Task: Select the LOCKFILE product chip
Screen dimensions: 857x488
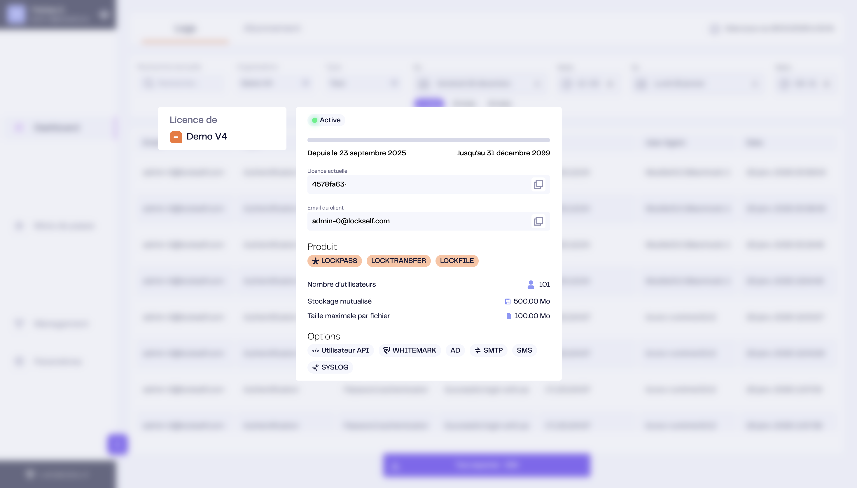Action: (457, 261)
